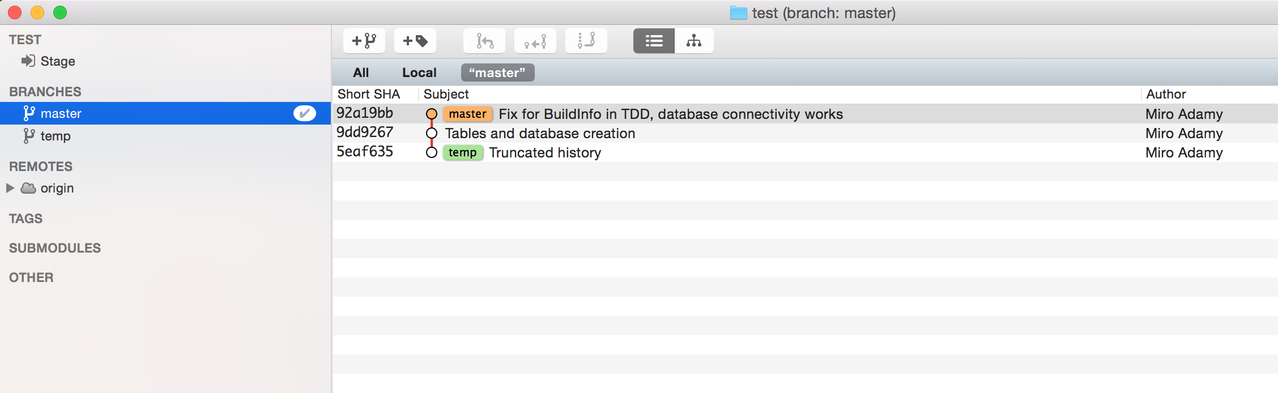Click the cherry-pick commit toolbar icon
The height and width of the screenshot is (393, 1278).
[535, 41]
